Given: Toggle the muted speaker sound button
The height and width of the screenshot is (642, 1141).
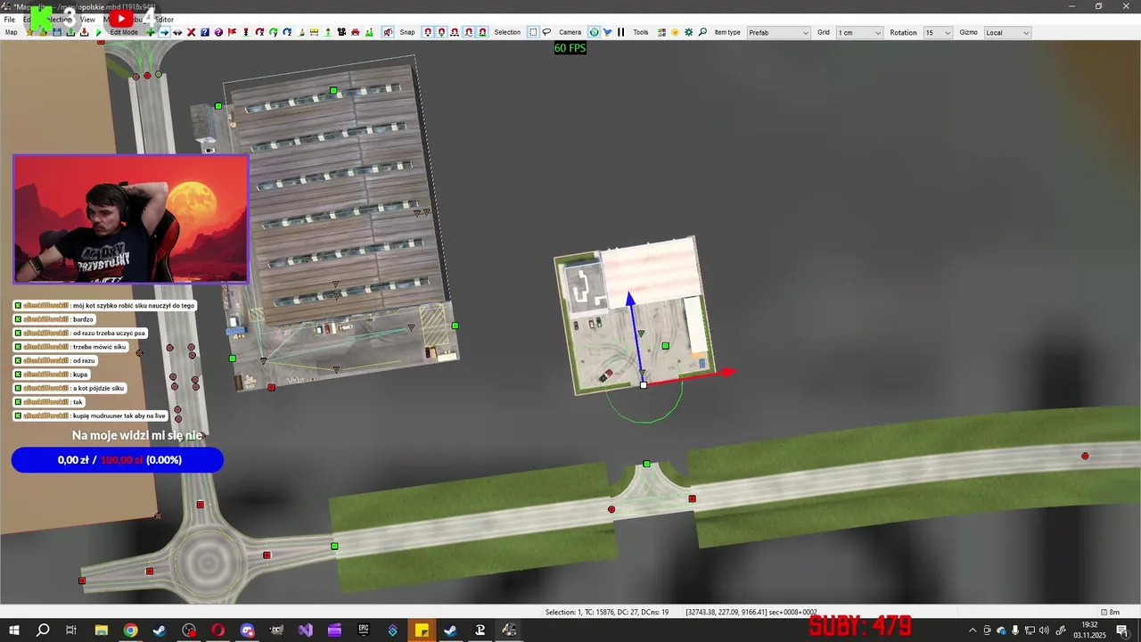Looking at the screenshot, I should [388, 32].
